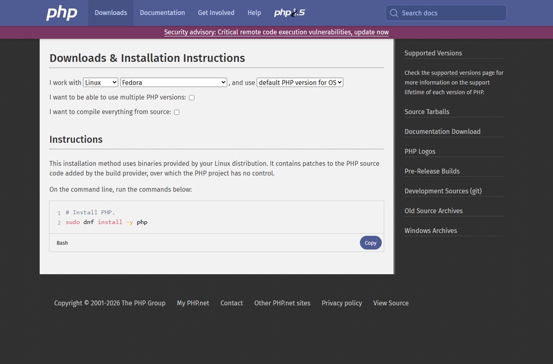Open My PHP.net footer link
Screen dimensions: 553x364
193,303
